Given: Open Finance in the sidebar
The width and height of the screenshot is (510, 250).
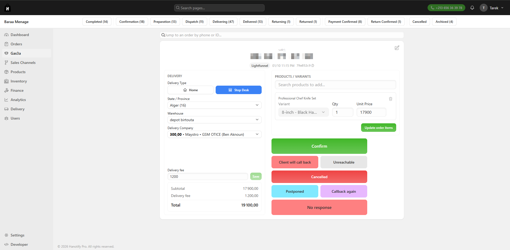Looking at the screenshot, I should 27,90.
